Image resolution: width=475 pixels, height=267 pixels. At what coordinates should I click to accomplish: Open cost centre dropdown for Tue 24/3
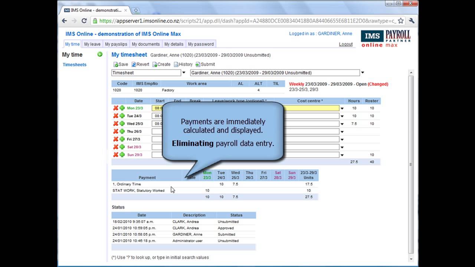(342, 116)
